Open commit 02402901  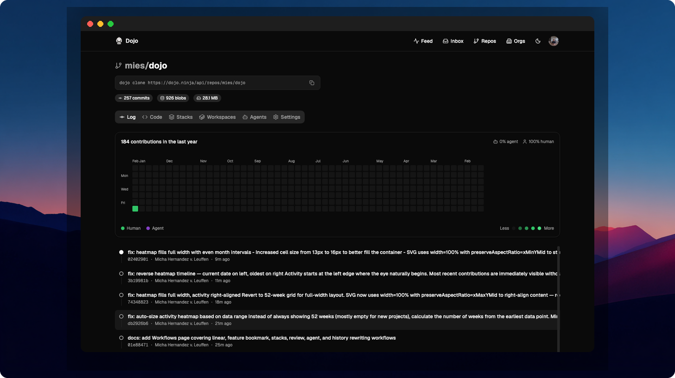click(x=138, y=259)
